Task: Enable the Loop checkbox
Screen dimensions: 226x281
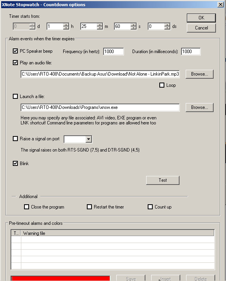Action: pos(162,85)
